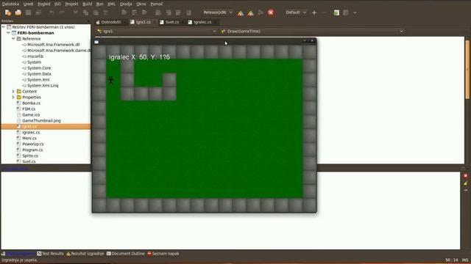
Task: Open the Projekt menu
Action: [71, 4]
